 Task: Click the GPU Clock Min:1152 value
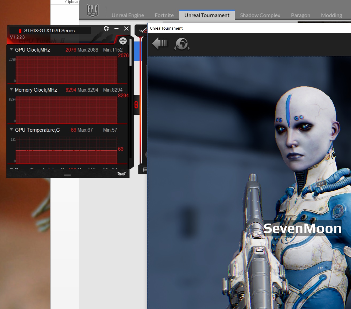coord(113,50)
